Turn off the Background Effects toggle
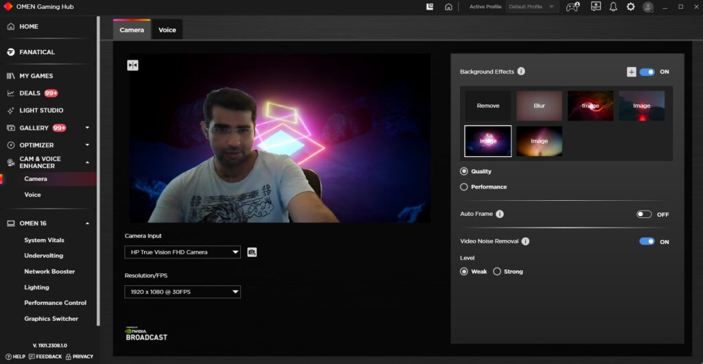The image size is (703, 364). coord(647,72)
